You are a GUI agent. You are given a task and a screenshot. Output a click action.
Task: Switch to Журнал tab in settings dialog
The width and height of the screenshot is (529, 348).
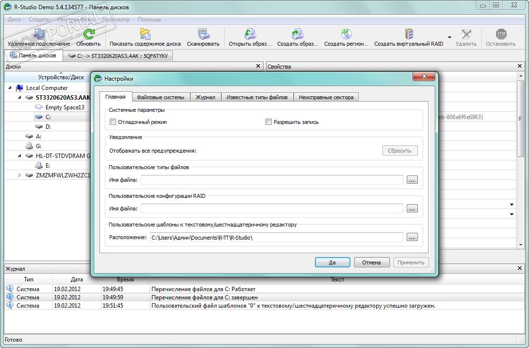tap(205, 97)
